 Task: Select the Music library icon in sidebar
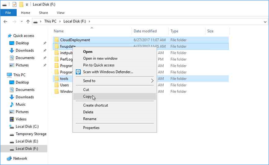12,104
